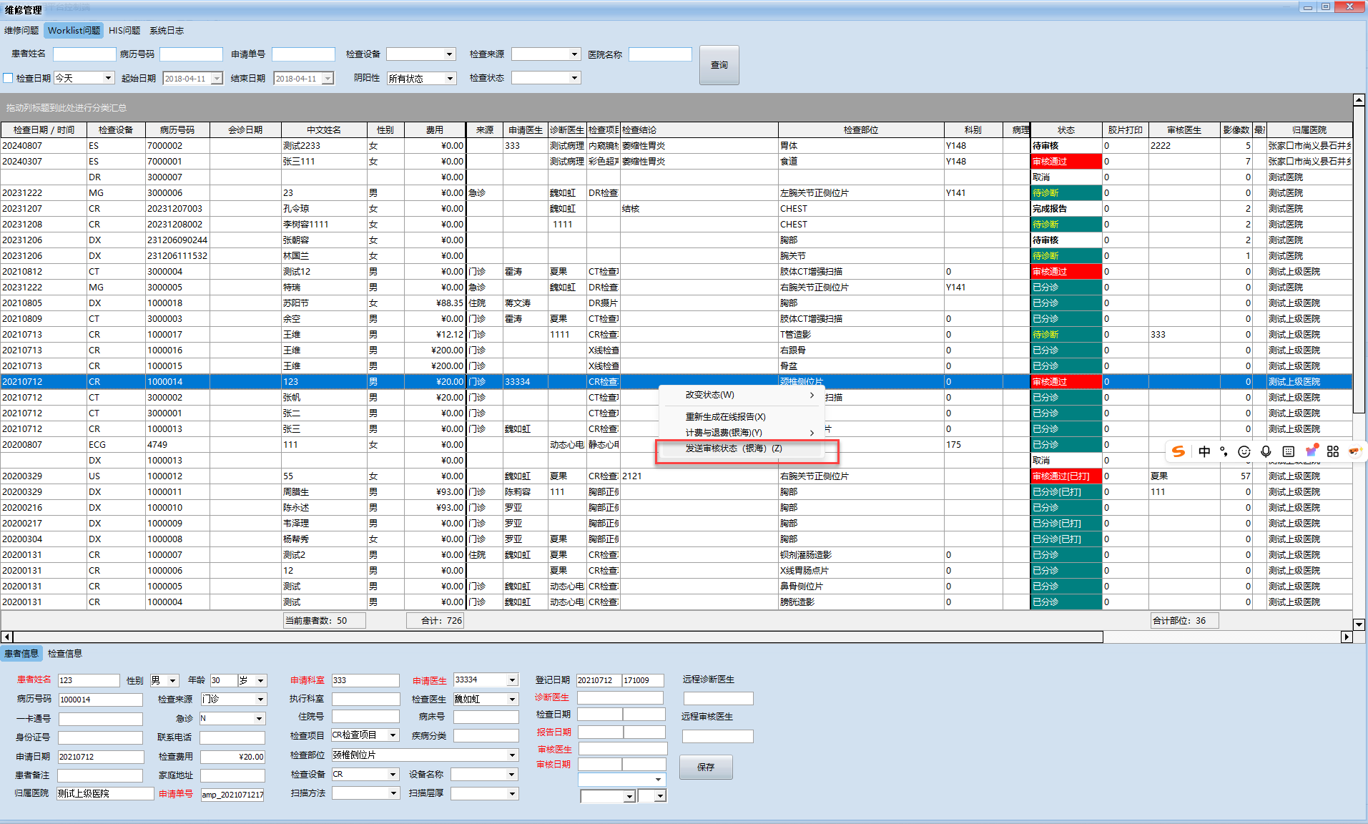Expand the 检查来源 filter dropdown
Viewport: 1368px width, 824px height.
pos(574,54)
